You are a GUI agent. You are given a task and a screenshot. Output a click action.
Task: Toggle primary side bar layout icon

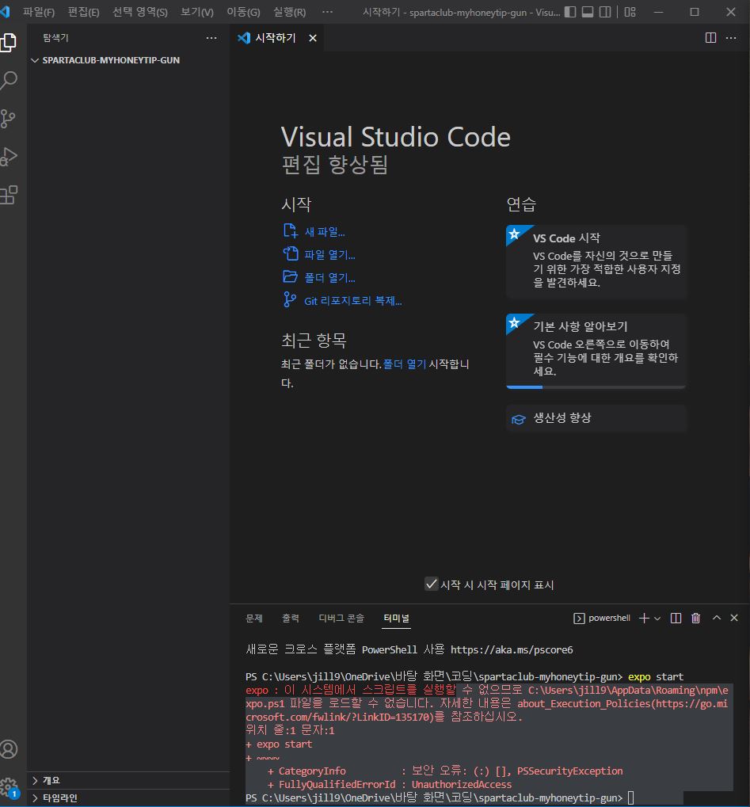[x=570, y=12]
